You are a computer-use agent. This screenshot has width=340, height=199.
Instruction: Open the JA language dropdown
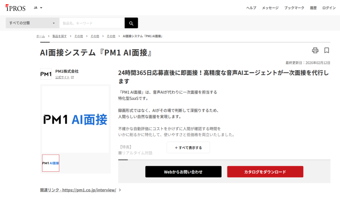click(38, 8)
